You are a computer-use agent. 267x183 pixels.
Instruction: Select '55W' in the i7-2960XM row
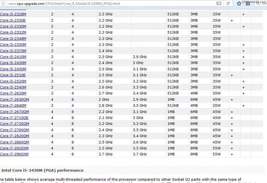[x=217, y=154]
